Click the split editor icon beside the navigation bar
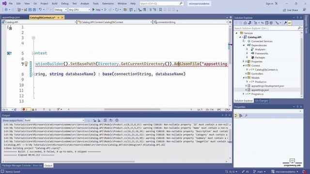 coord(230,22)
